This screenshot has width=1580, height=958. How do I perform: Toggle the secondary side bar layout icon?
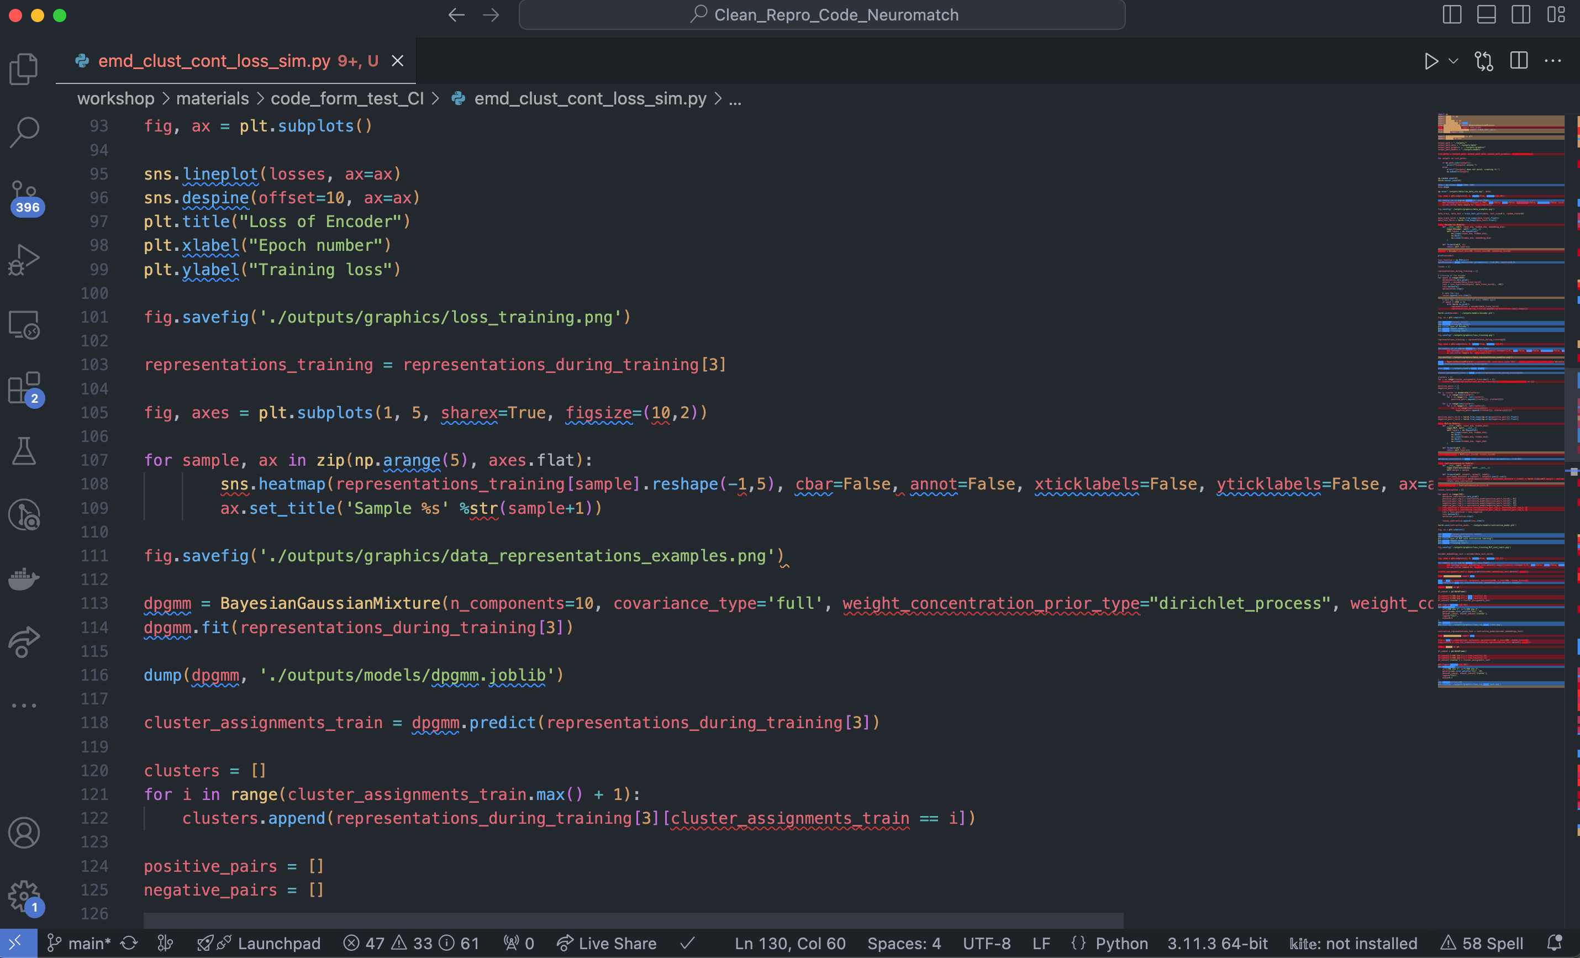click(x=1521, y=15)
